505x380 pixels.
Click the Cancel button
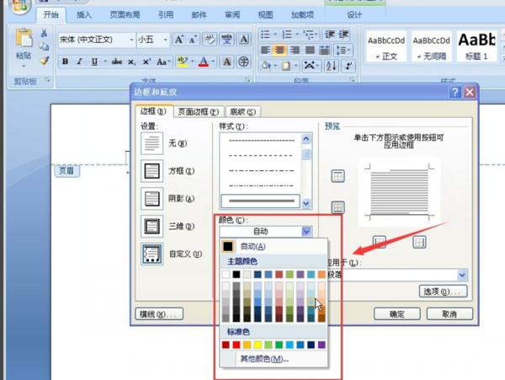coord(449,314)
